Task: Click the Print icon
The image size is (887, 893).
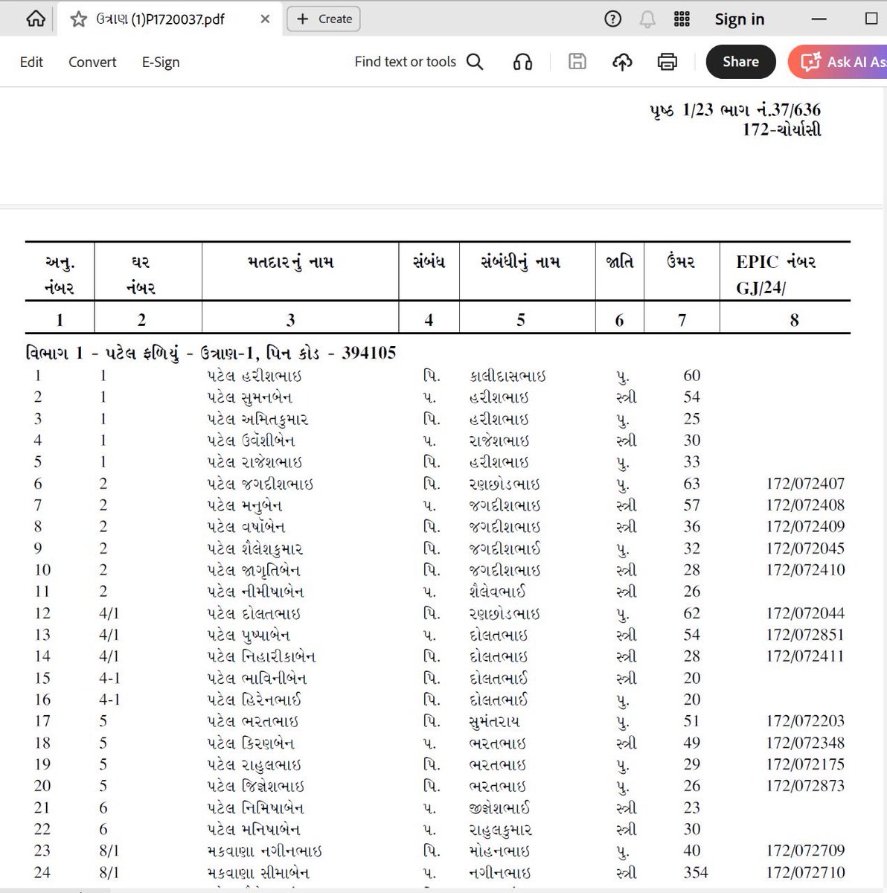Action: (667, 62)
